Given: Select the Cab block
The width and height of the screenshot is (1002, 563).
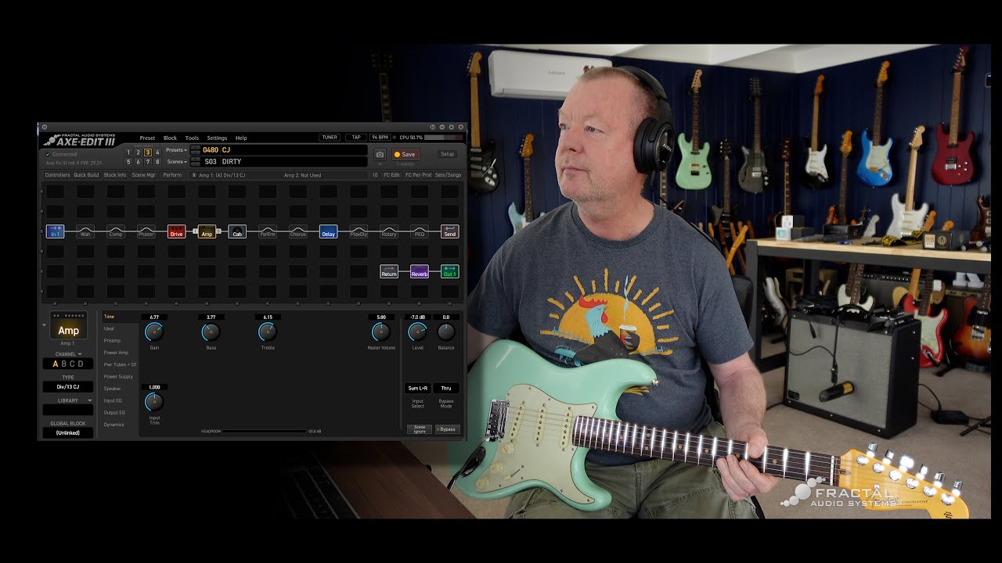Looking at the screenshot, I should pyautogui.click(x=237, y=231).
